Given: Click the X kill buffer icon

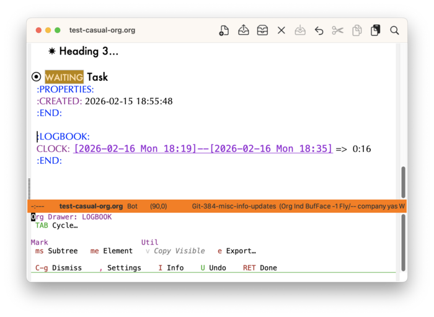Looking at the screenshot, I should tap(281, 30).
